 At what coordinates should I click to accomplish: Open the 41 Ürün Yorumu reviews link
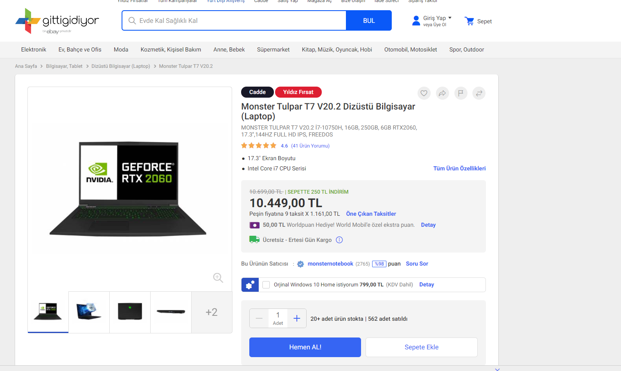[x=310, y=146]
